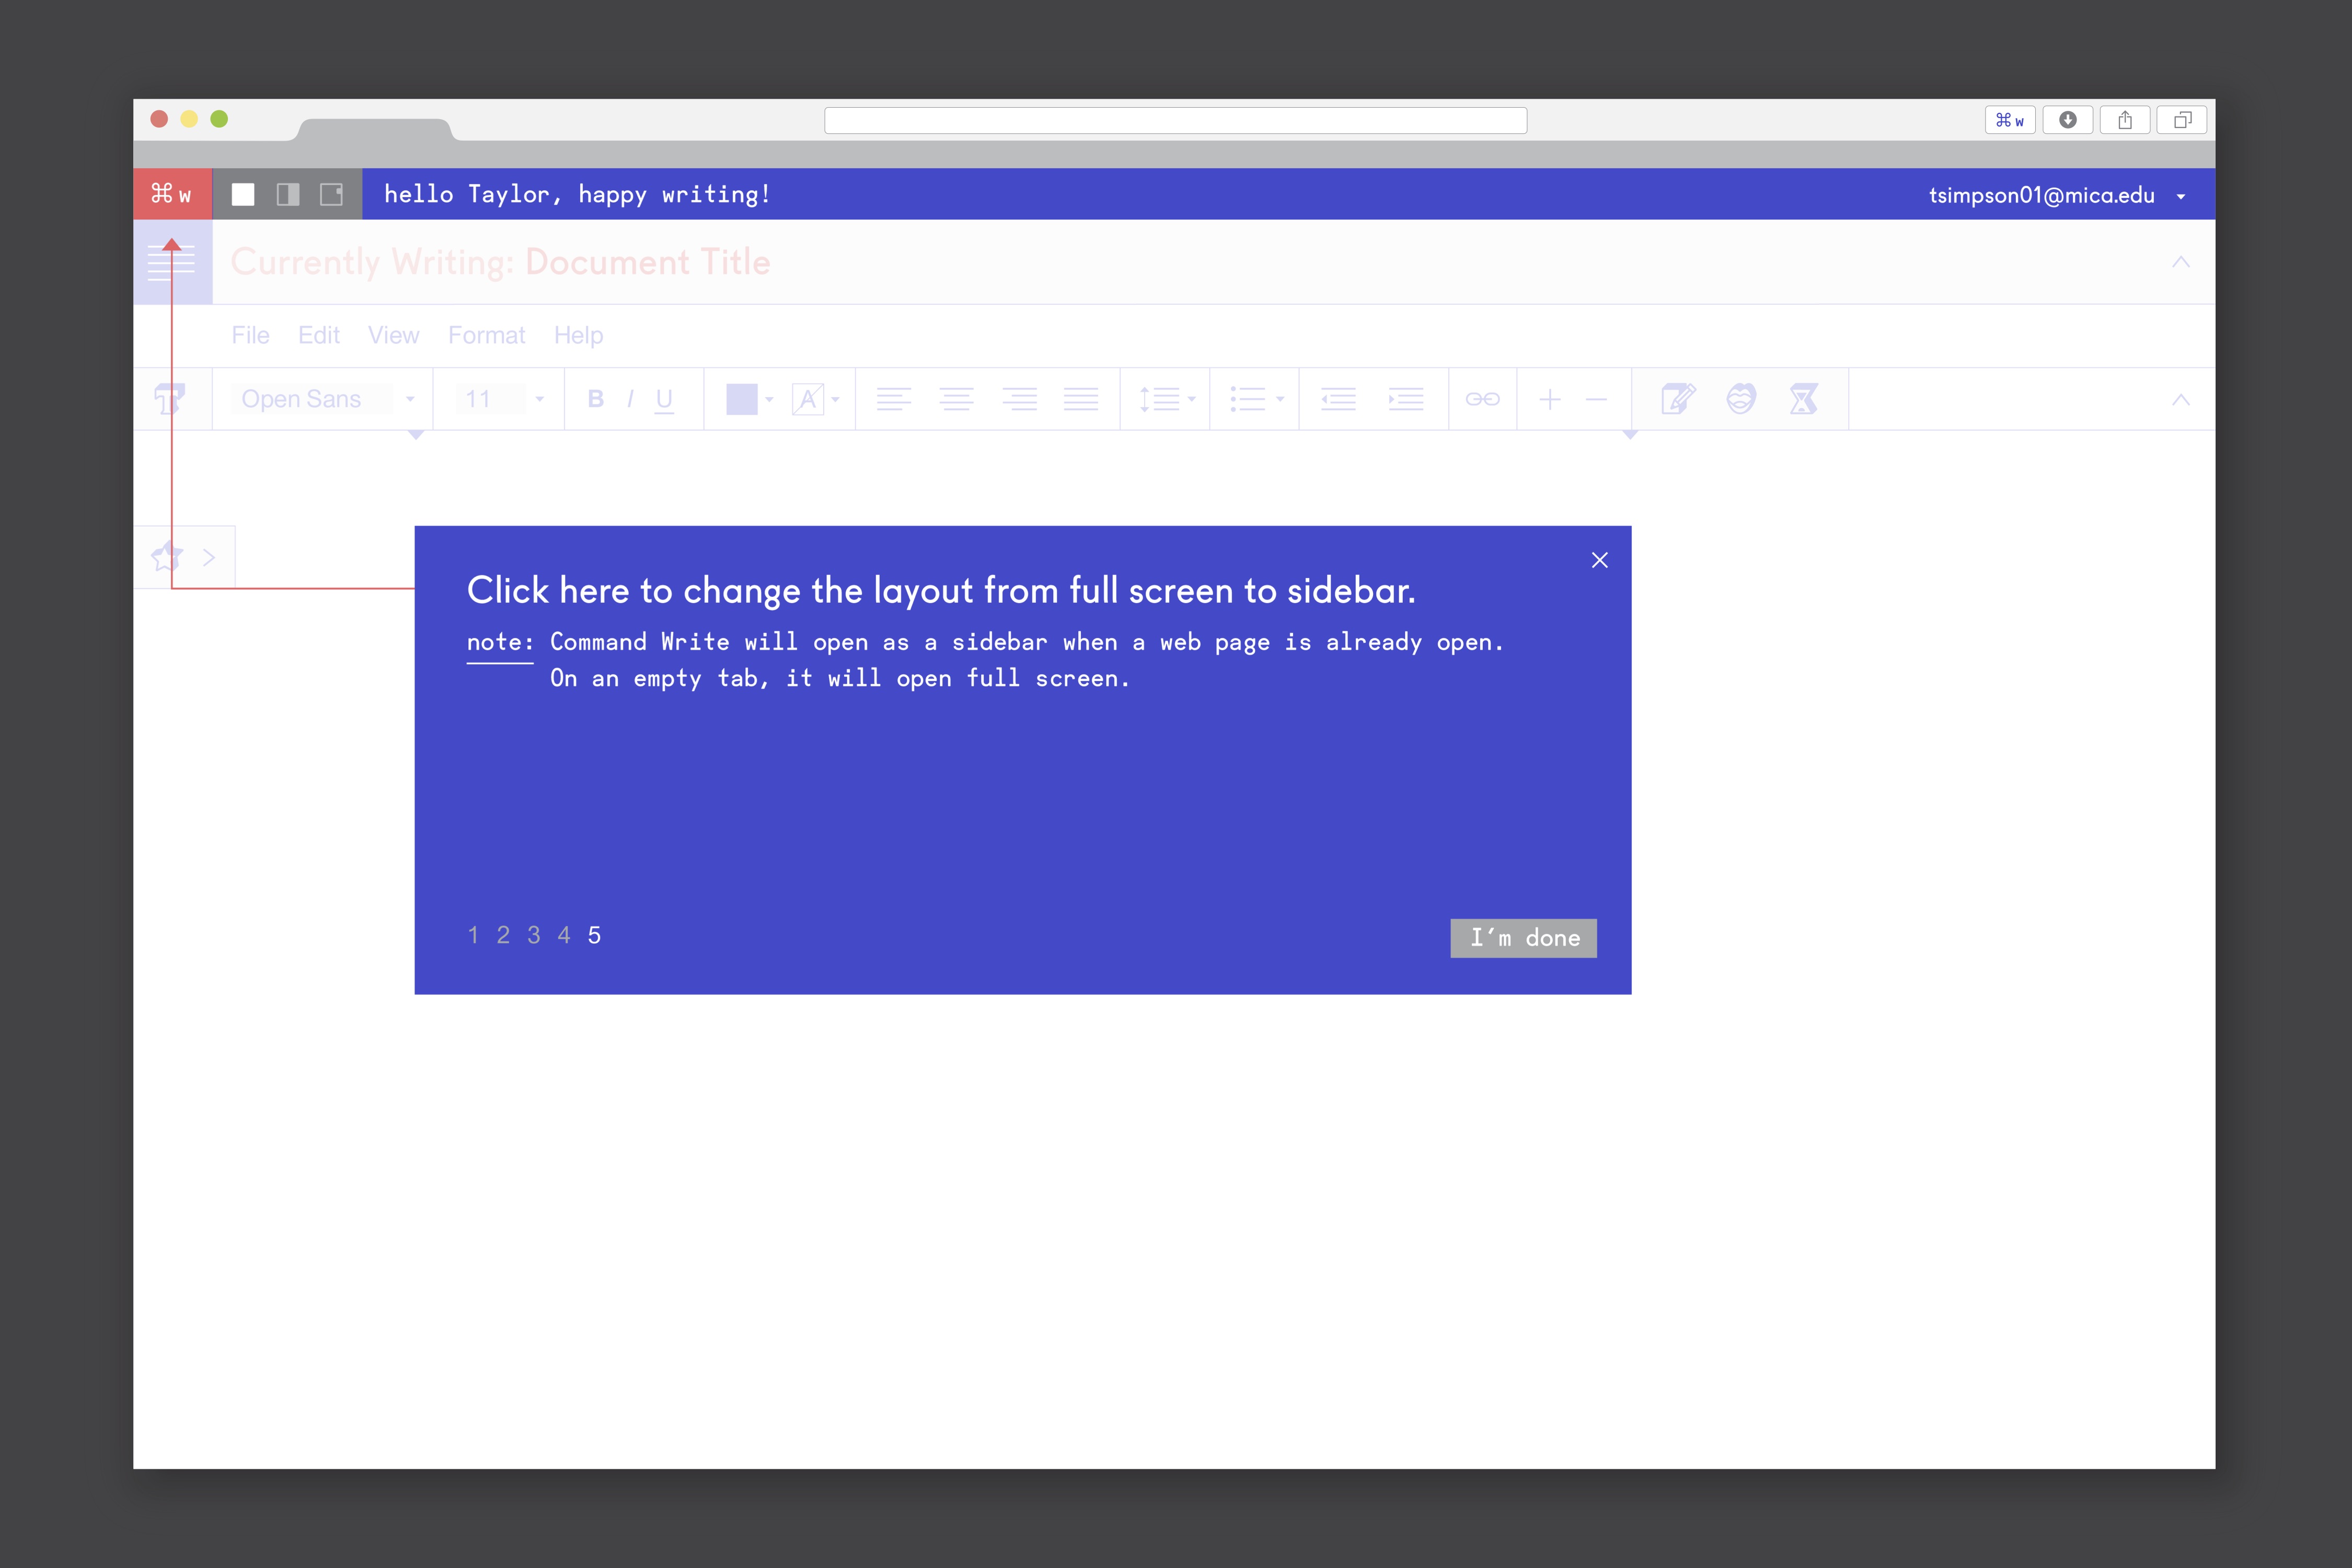The image size is (2352, 1568).
Task: Click the hourglass timer icon
Action: [1803, 399]
